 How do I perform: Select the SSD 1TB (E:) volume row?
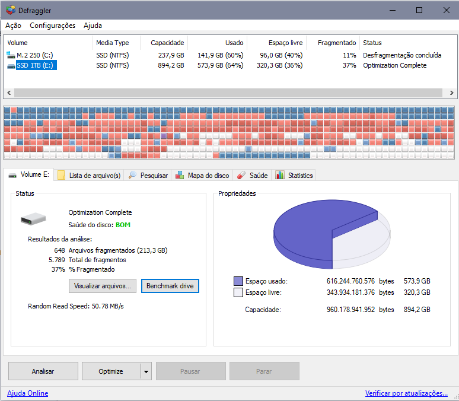coord(229,65)
